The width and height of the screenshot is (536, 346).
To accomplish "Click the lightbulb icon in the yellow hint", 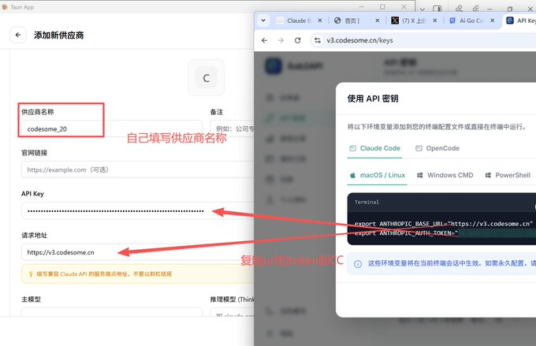I will pos(31,273).
